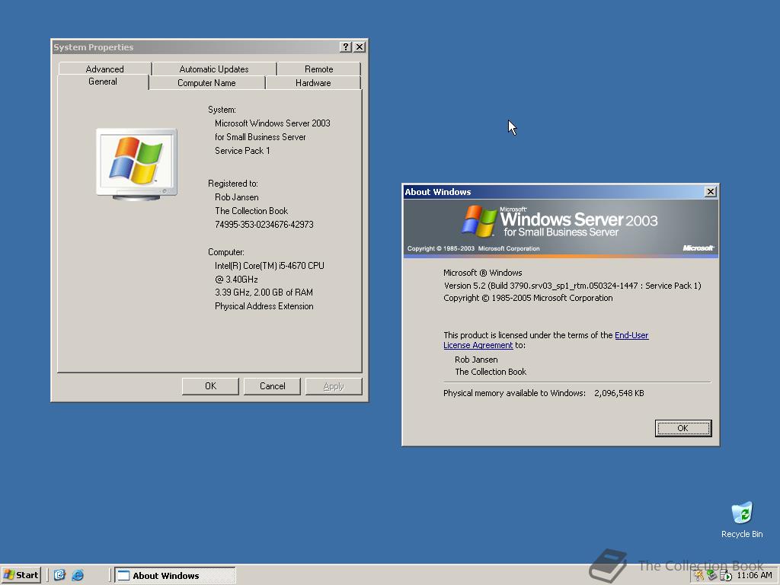Click 'The Collection Book' in About Windows

click(491, 372)
